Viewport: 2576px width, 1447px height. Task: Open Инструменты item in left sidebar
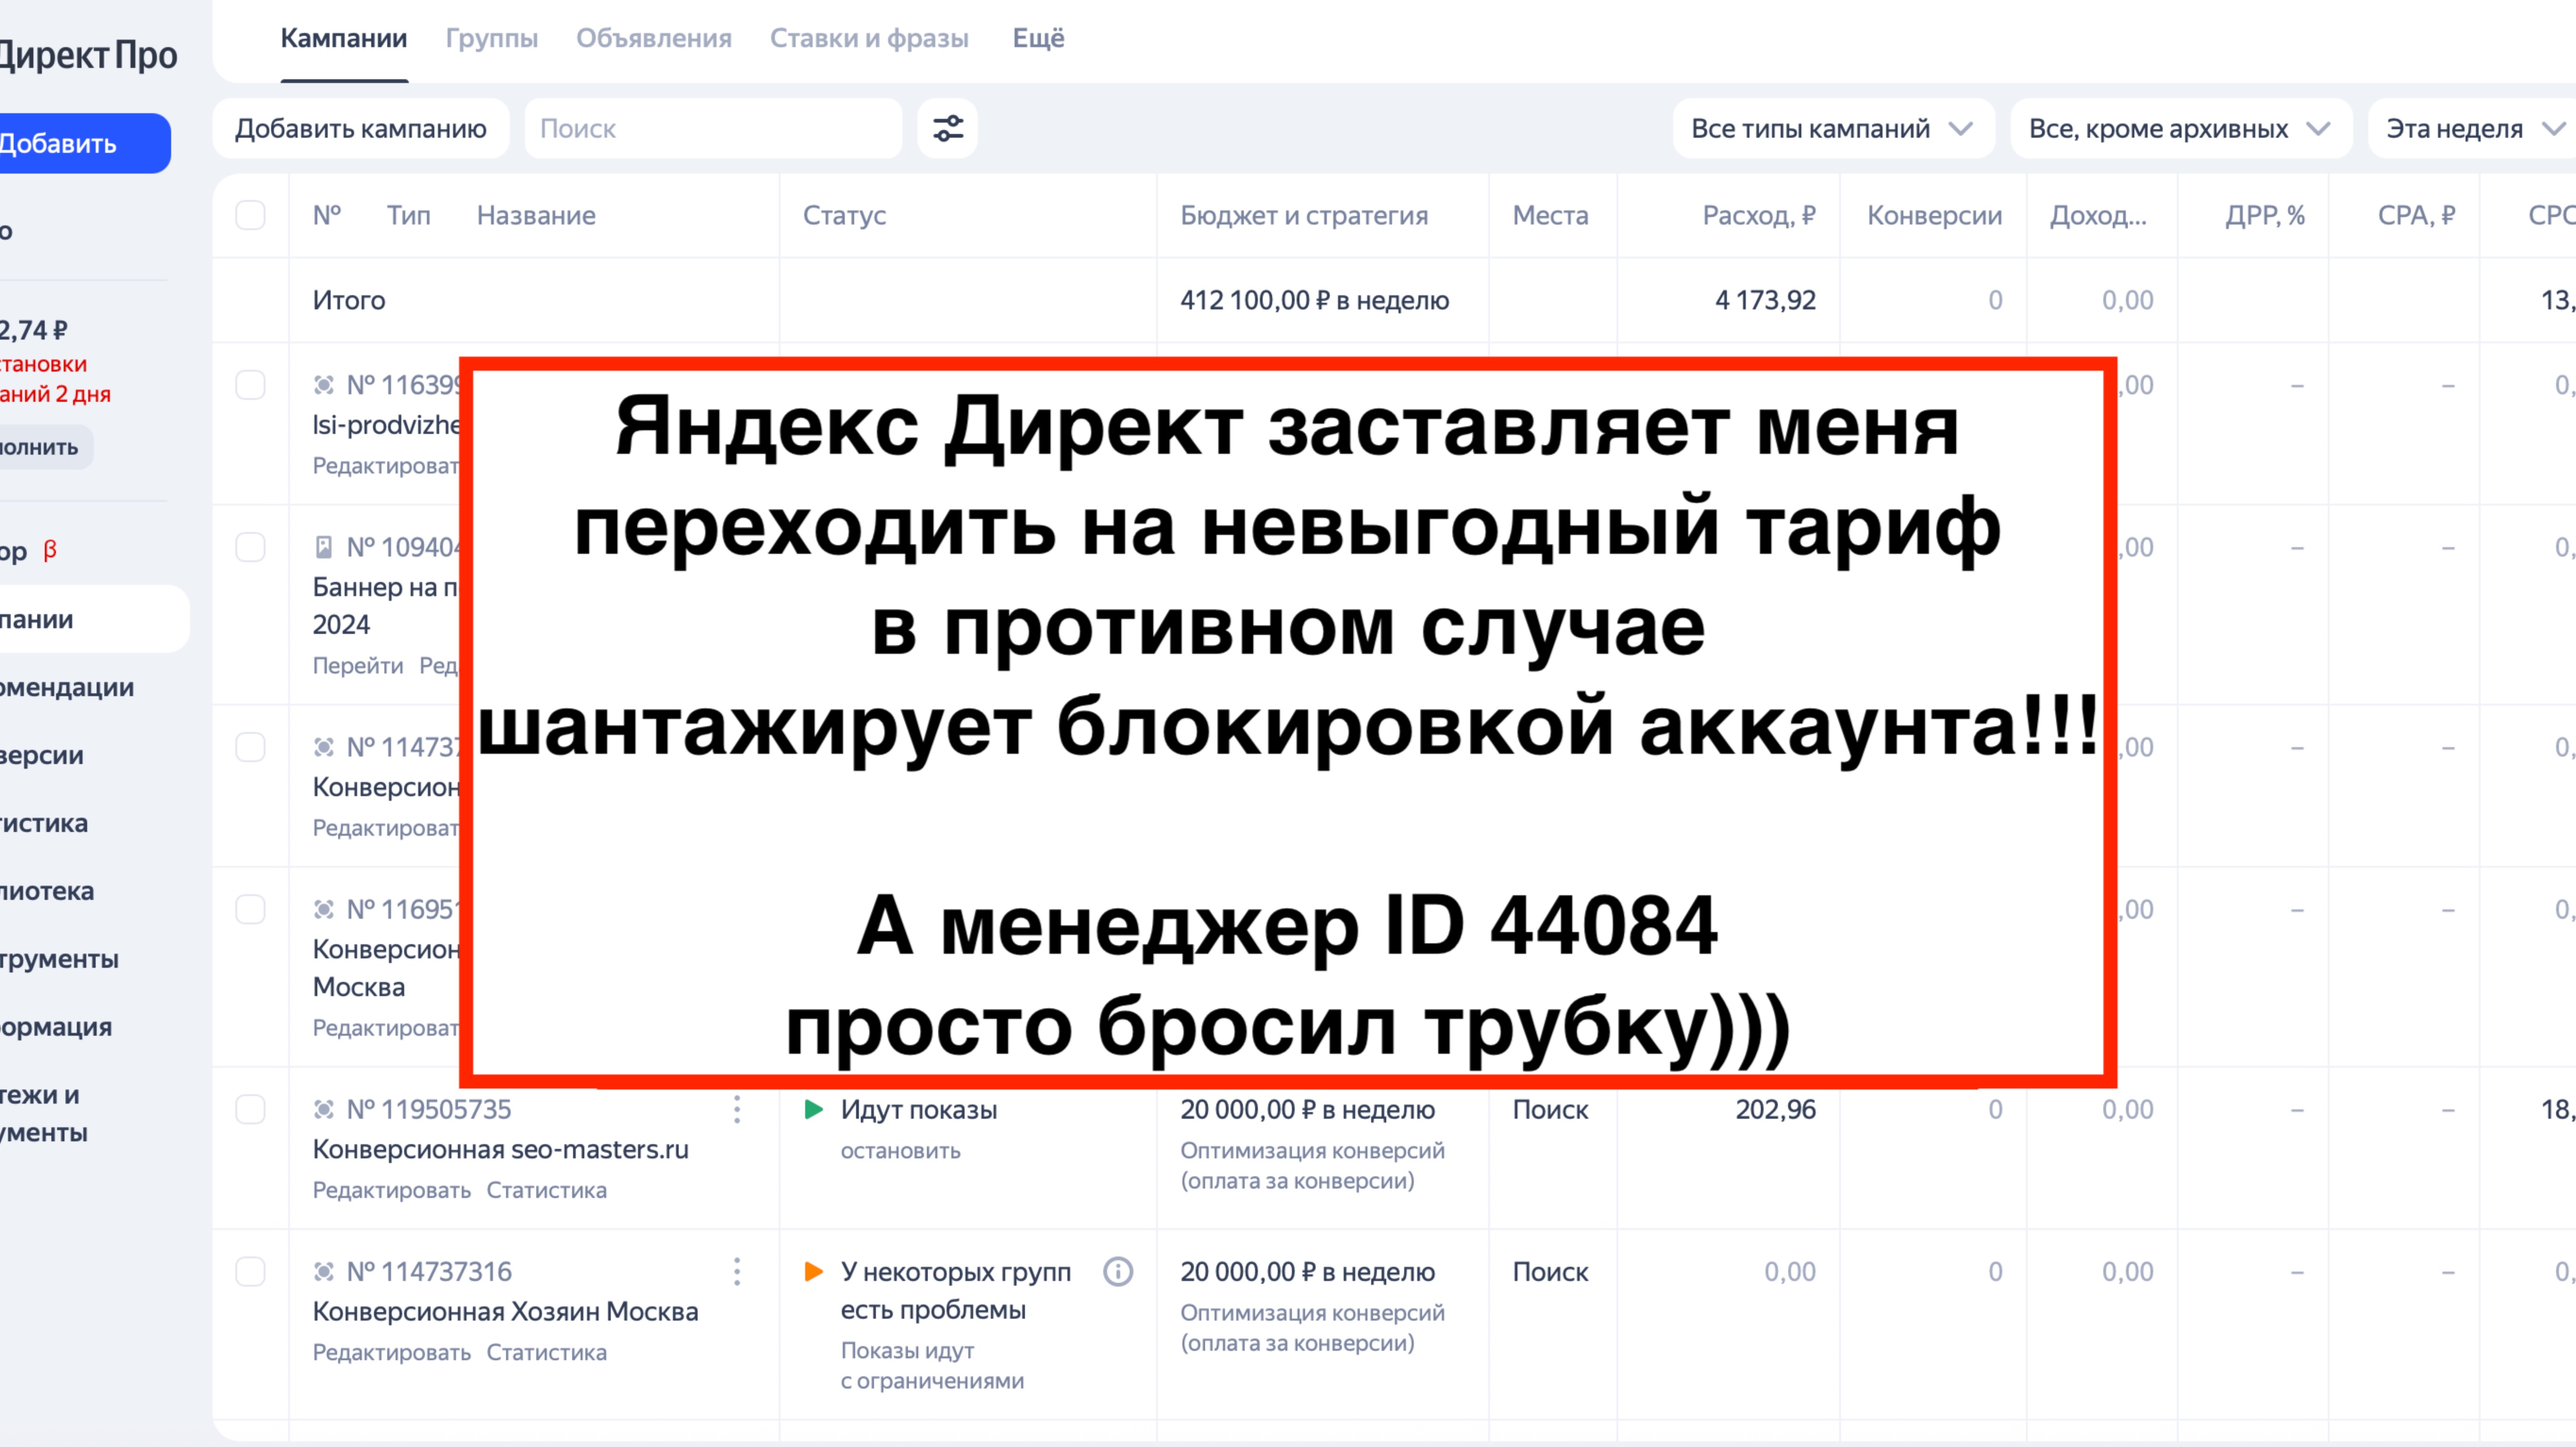tap(59, 959)
